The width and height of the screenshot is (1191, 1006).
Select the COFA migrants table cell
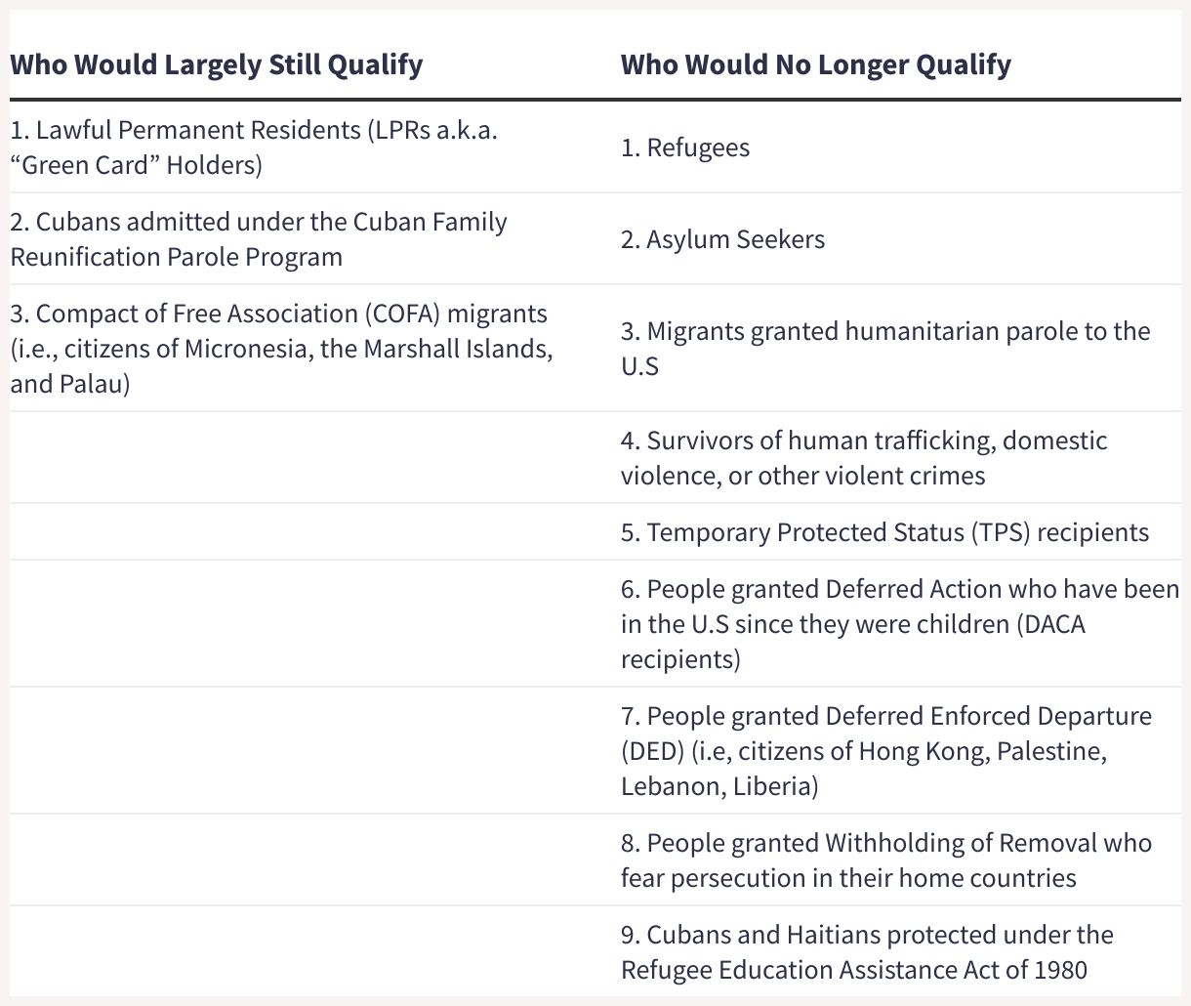(281, 349)
